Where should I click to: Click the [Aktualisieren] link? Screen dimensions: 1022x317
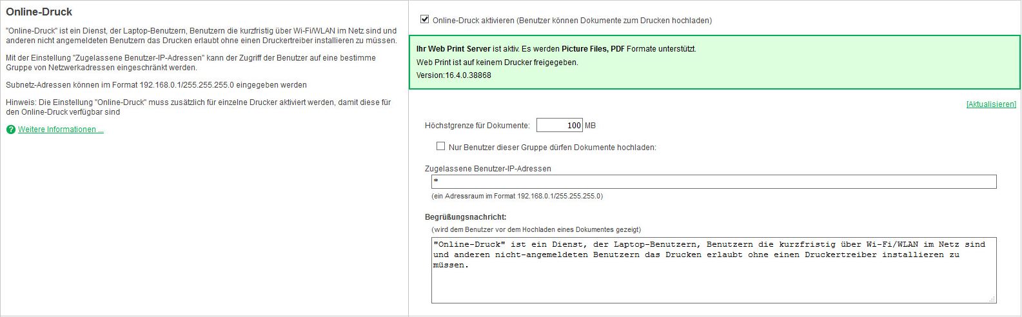[x=990, y=104]
